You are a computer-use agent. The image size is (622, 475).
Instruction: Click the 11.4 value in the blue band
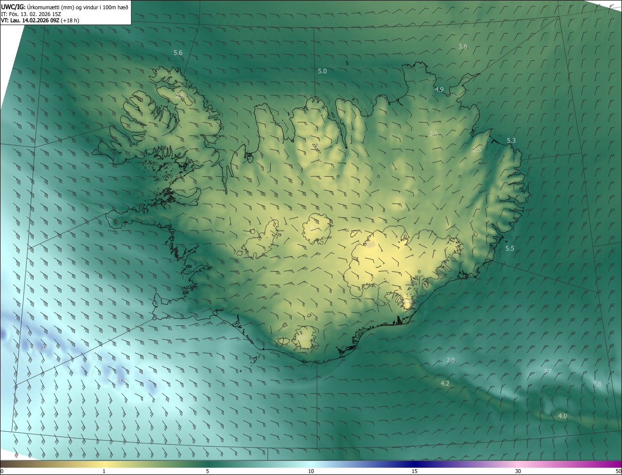tap(121, 379)
